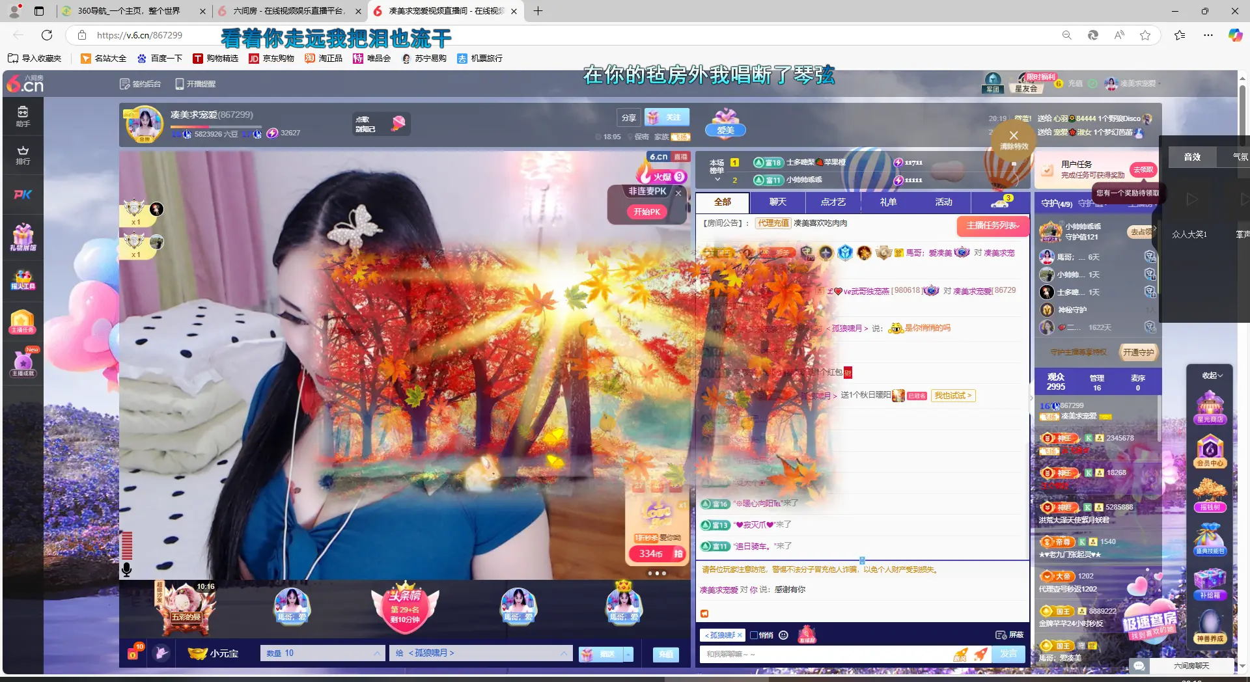Viewport: 1250px width, 682px height.
Task: Click the 军团 legion icon in header
Action: pos(993,83)
